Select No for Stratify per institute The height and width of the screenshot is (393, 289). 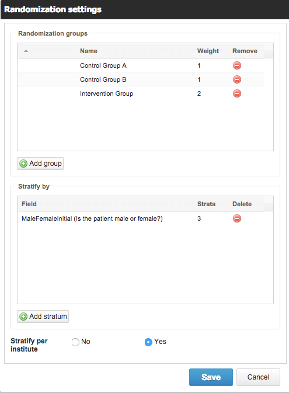tap(75, 342)
